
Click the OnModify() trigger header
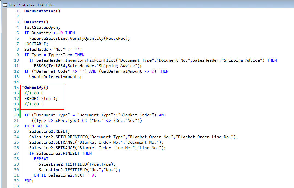click(x=36, y=88)
